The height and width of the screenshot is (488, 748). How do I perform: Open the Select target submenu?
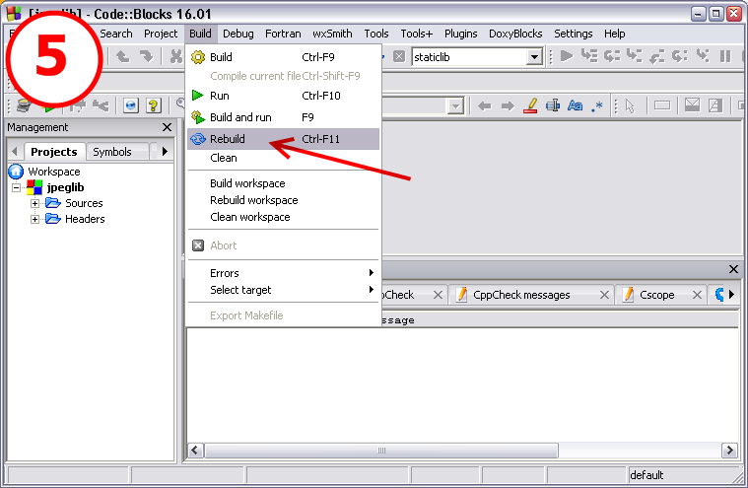click(x=283, y=290)
